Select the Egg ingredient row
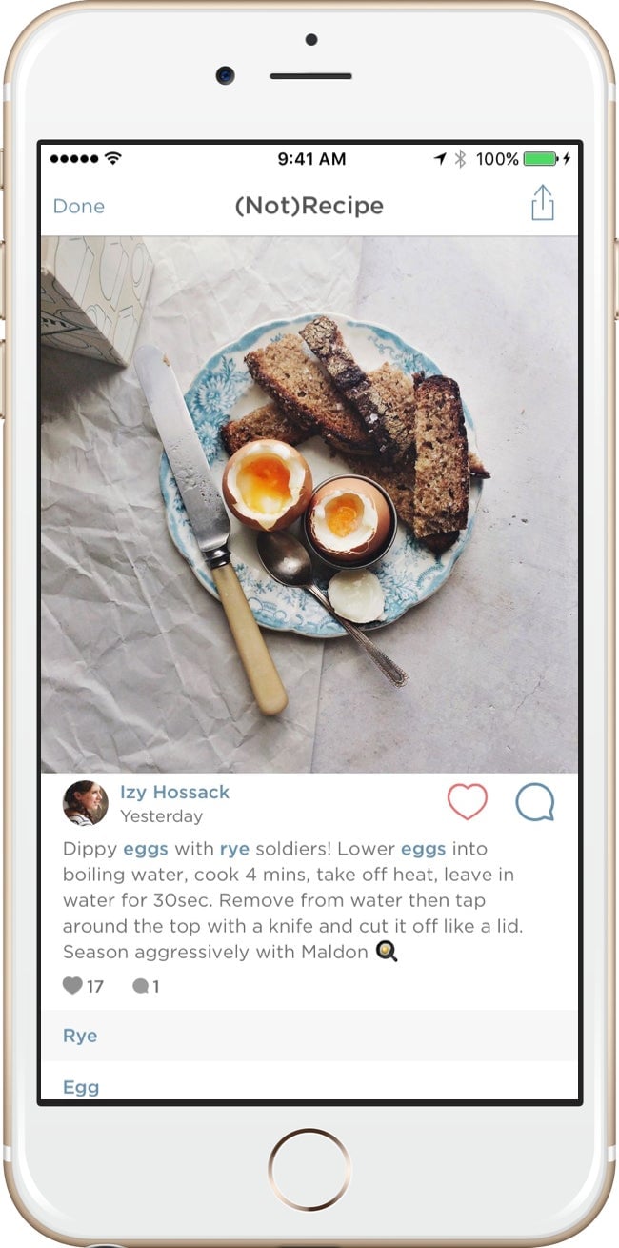This screenshot has width=619, height=1248. (x=309, y=1085)
